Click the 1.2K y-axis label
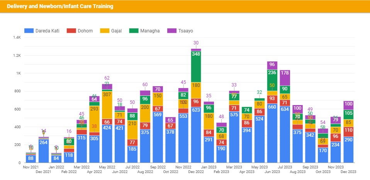370x180 pixels. pyautogui.click(x=17, y=56)
